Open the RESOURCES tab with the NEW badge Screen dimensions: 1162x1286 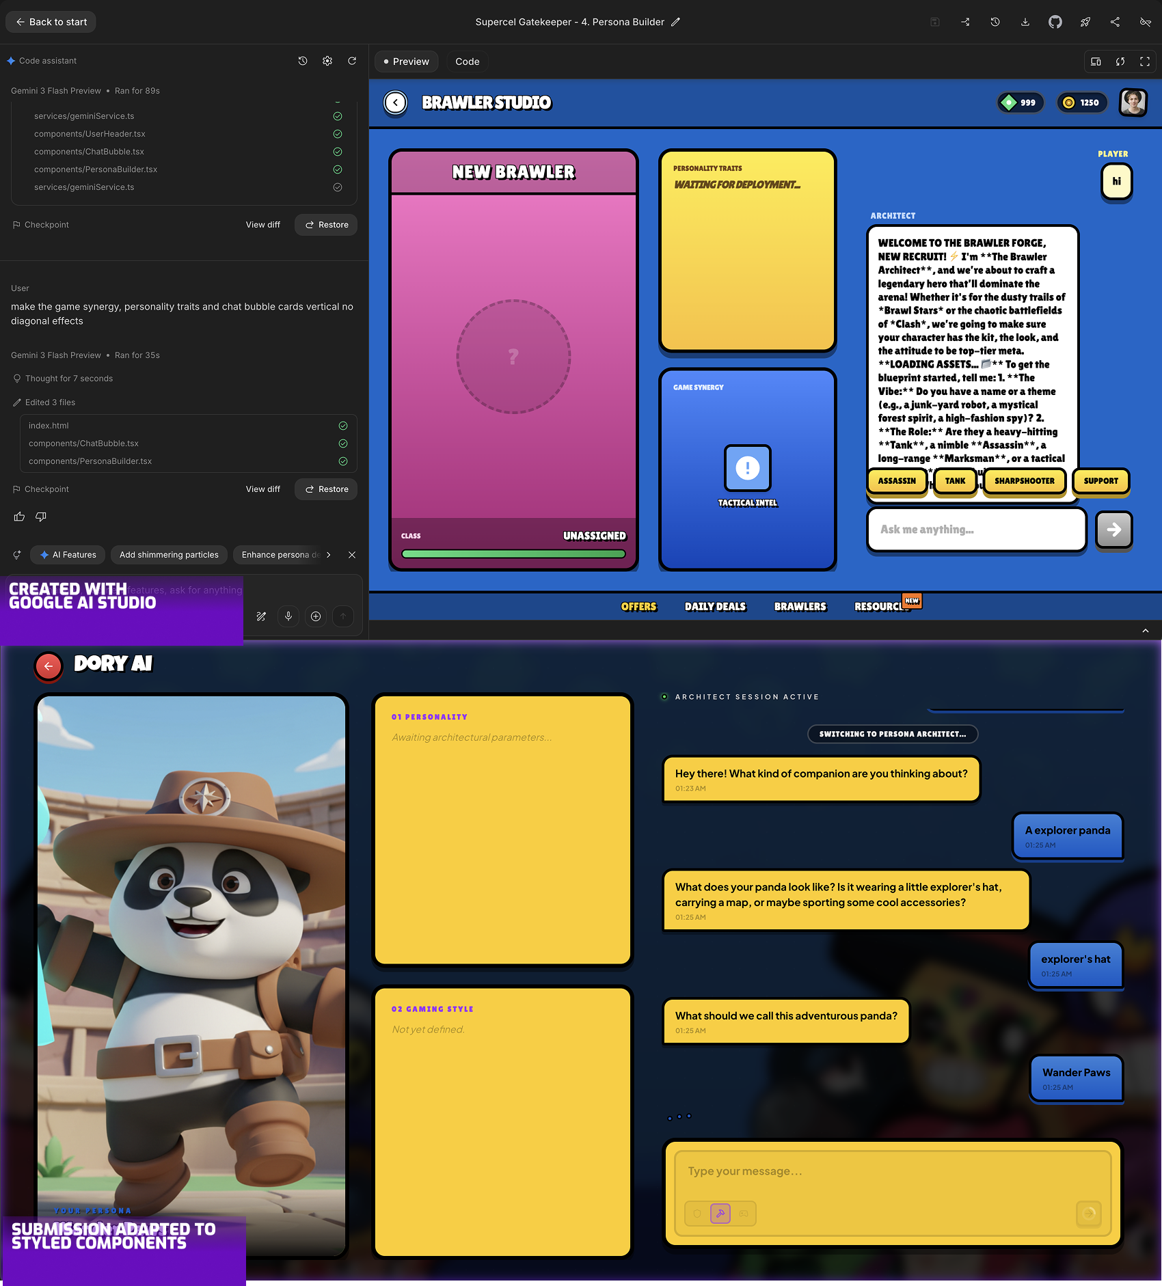[x=883, y=607]
